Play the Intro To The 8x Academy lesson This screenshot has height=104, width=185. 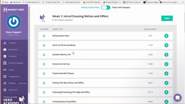(x=166, y=45)
